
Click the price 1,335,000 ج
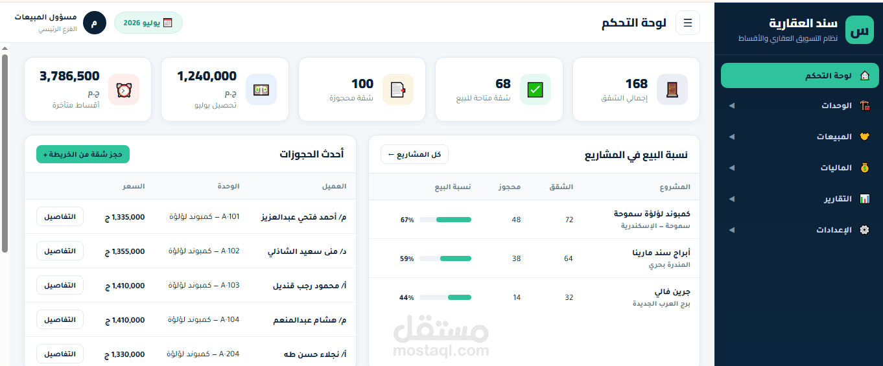tap(124, 217)
